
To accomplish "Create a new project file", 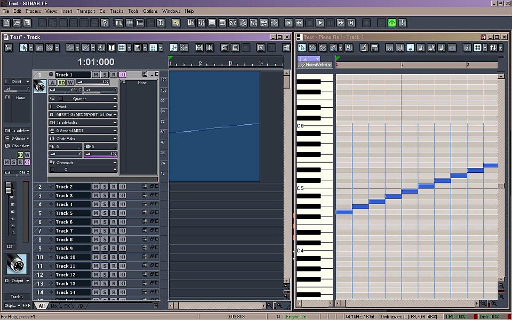I will pyautogui.click(x=6, y=23).
